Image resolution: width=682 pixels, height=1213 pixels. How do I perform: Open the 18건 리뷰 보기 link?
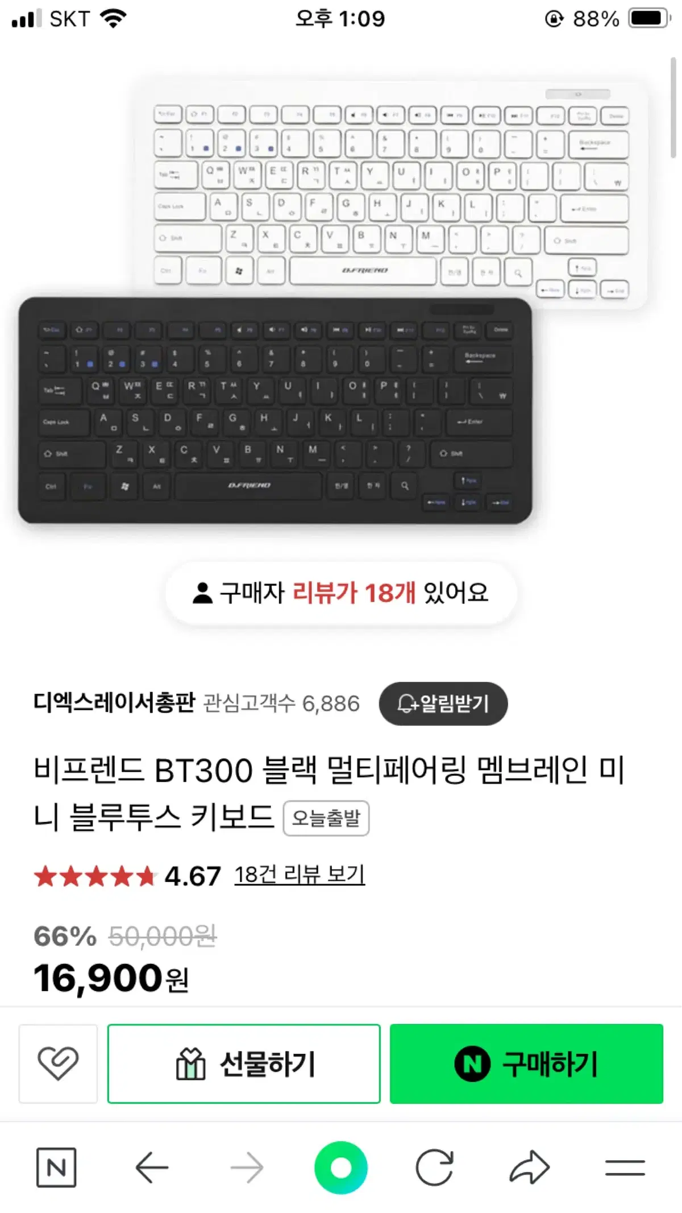[300, 875]
